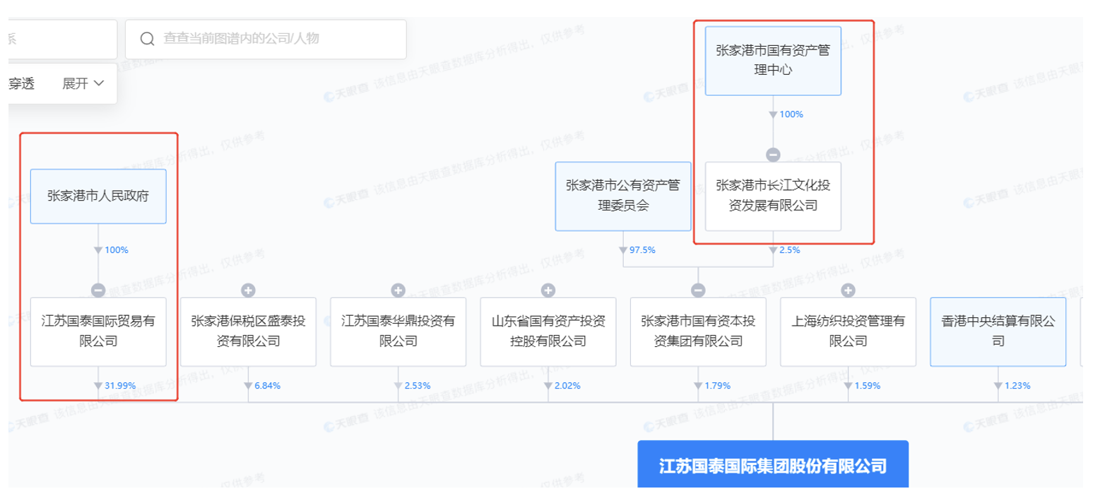1105x496 pixels.
Task: Collapse 张家港市国有资本投资集团有限公司 with minus icon
Action: (x=698, y=290)
